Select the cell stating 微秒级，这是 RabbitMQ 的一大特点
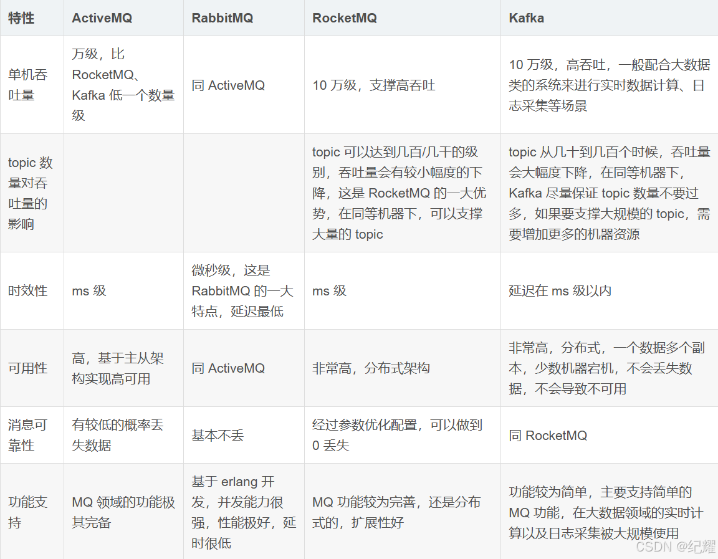The width and height of the screenshot is (718, 559). 239,290
